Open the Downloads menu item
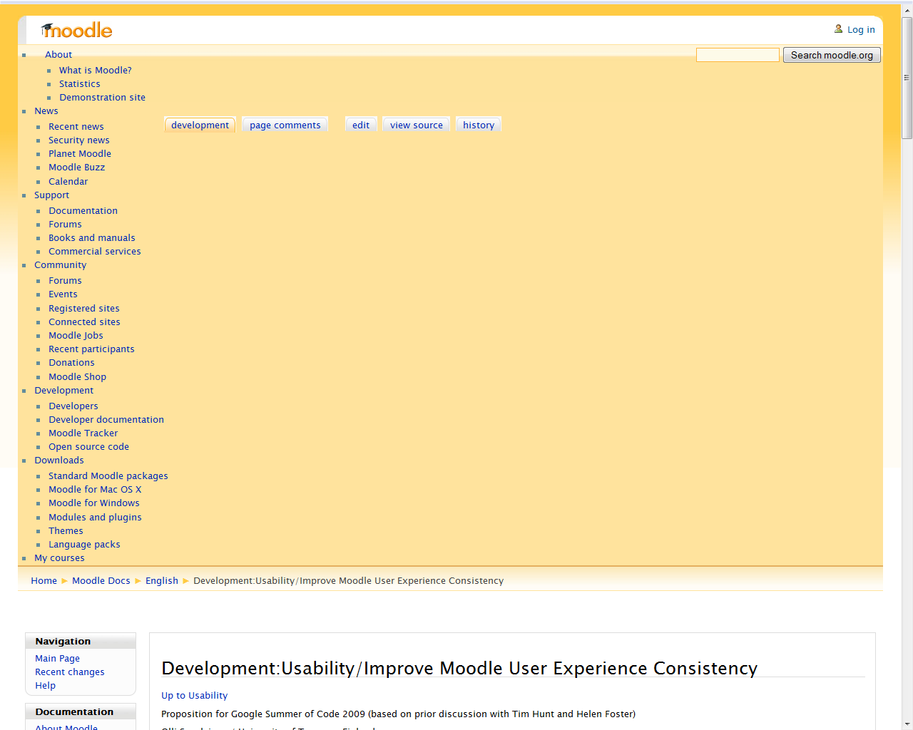This screenshot has width=913, height=730. tap(59, 461)
